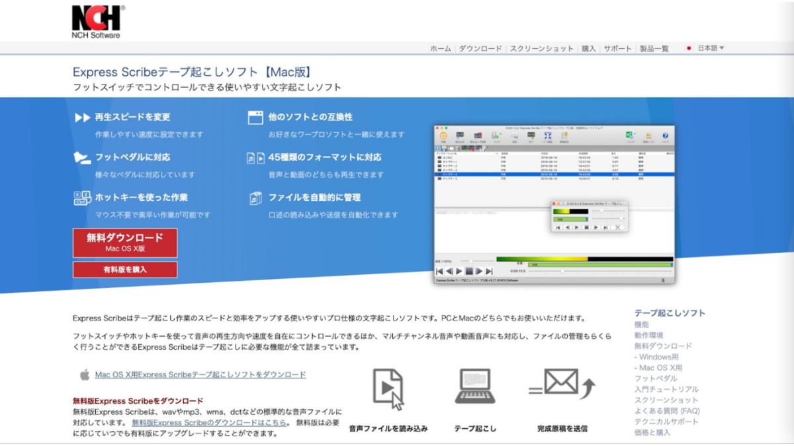Viewport: 794px width, 446px height.
Task: Open スクリーンショット in the top navigation
Action: (541, 49)
